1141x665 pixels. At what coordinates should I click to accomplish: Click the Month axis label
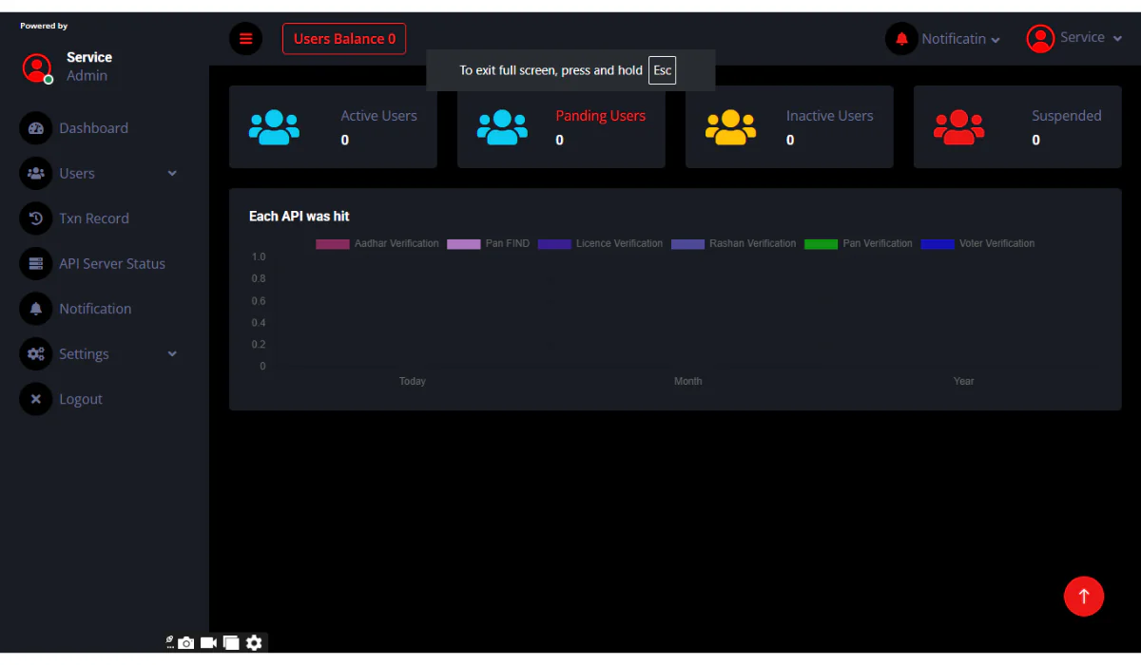tap(688, 381)
